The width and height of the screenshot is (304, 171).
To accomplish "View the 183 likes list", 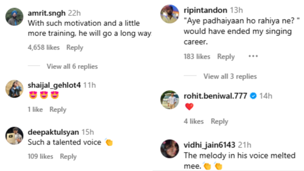I will (197, 57).
